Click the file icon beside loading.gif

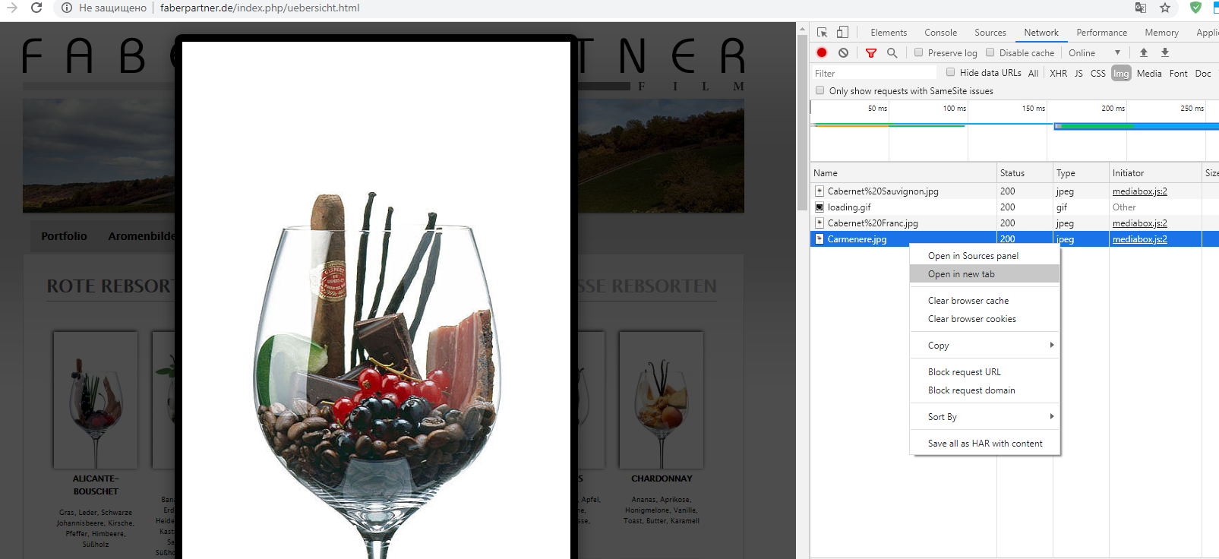[x=820, y=207]
